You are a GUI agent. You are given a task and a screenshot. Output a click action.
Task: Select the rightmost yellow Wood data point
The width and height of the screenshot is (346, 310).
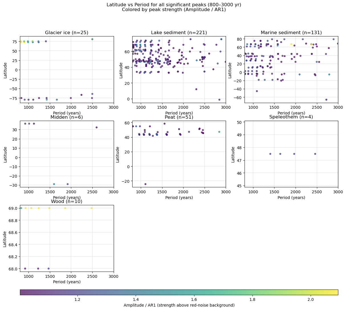91,208
